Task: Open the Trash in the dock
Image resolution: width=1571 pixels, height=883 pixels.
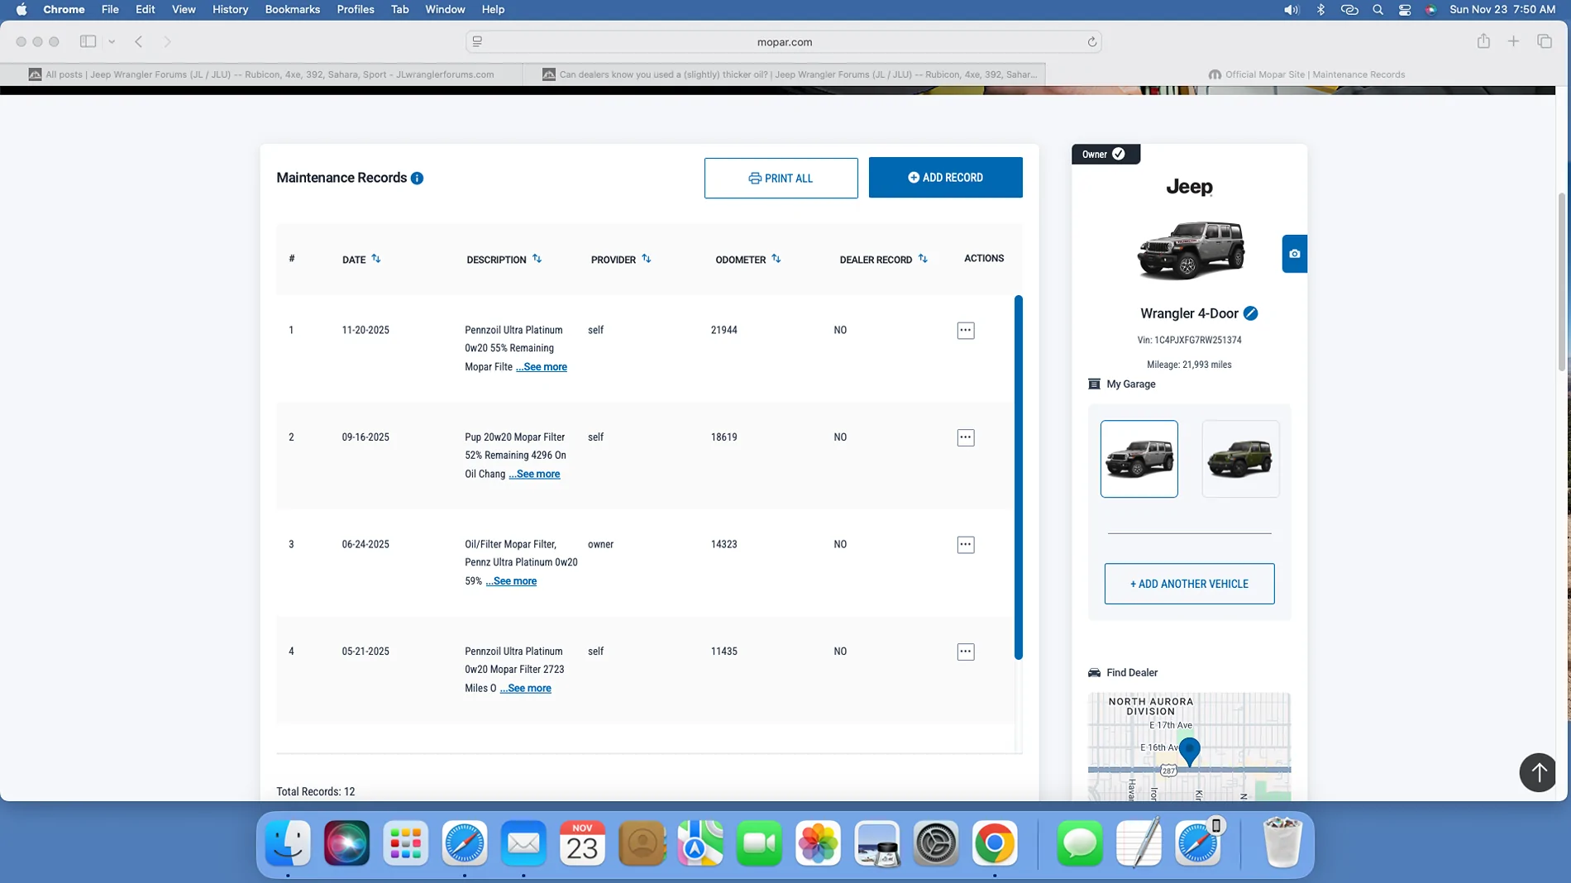Action: coord(1282,843)
